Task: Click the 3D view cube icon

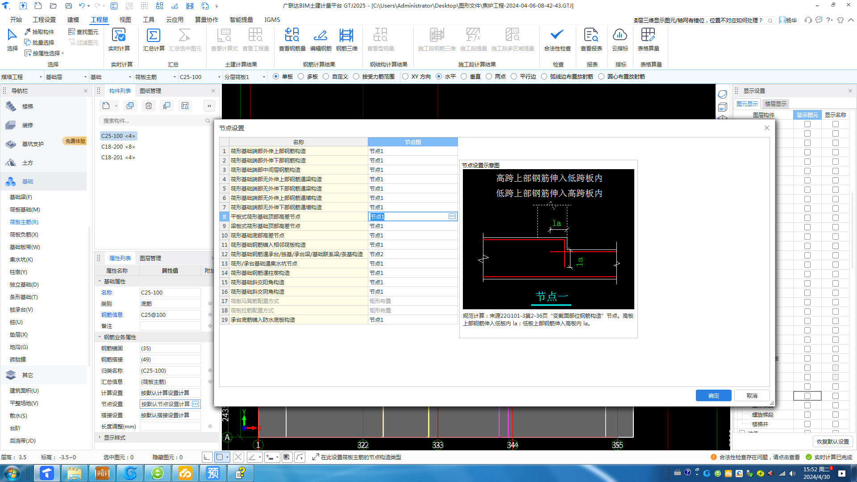Action: tap(722, 108)
